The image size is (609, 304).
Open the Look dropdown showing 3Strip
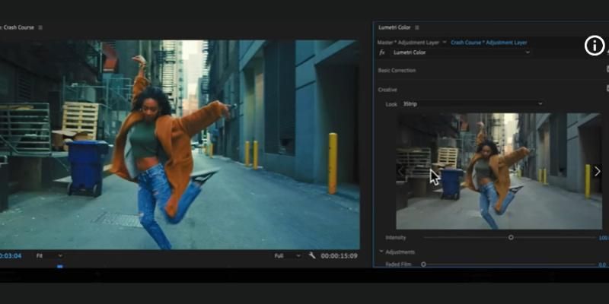472,103
